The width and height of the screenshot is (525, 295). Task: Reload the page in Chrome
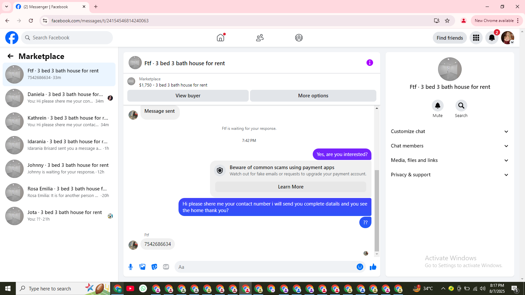31,21
